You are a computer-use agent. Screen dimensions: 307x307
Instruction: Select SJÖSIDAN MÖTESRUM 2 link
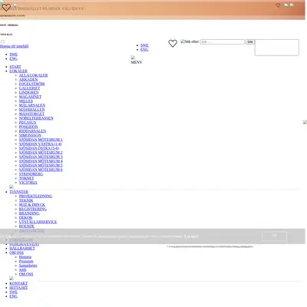(41, 153)
